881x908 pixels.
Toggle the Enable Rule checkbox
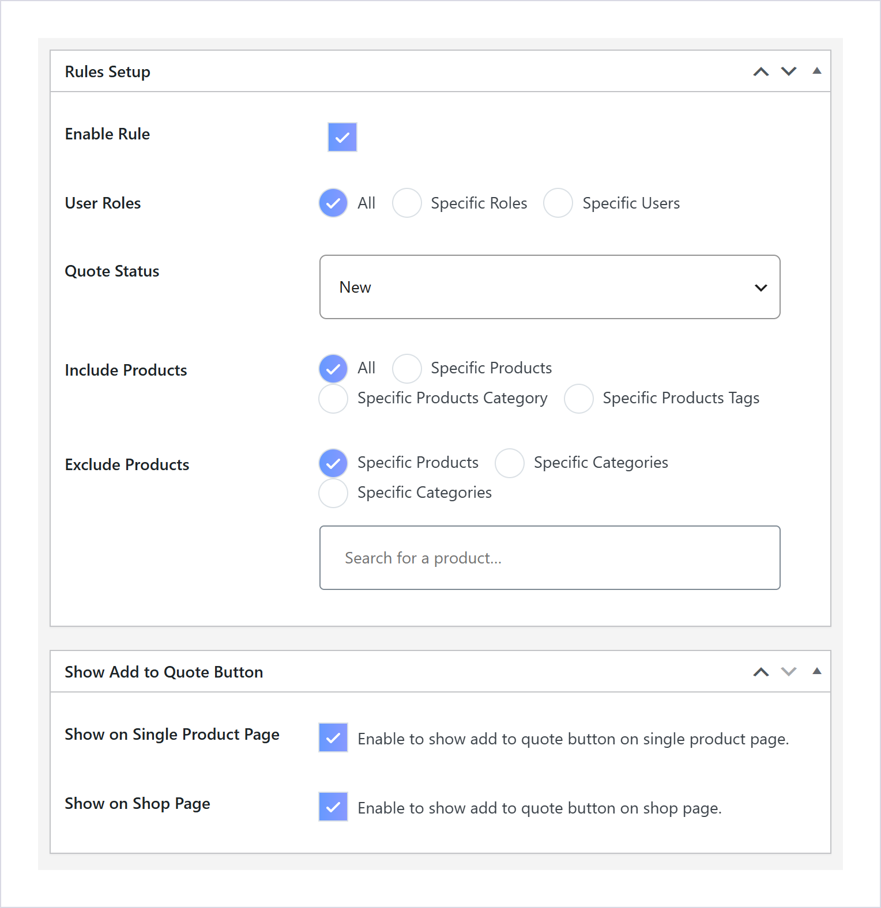tap(342, 137)
